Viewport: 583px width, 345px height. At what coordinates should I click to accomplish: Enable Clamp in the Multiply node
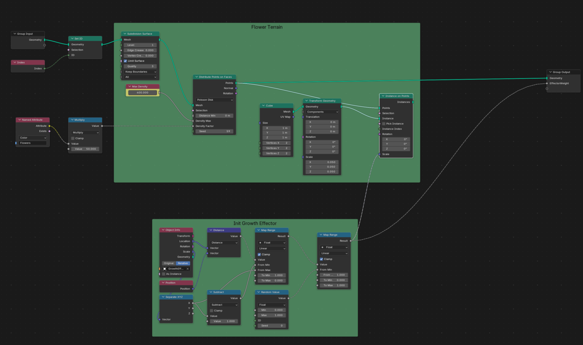(x=72, y=139)
